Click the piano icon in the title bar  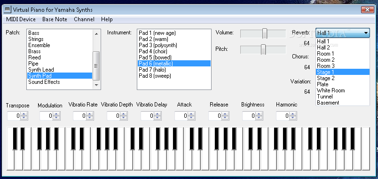(8, 10)
